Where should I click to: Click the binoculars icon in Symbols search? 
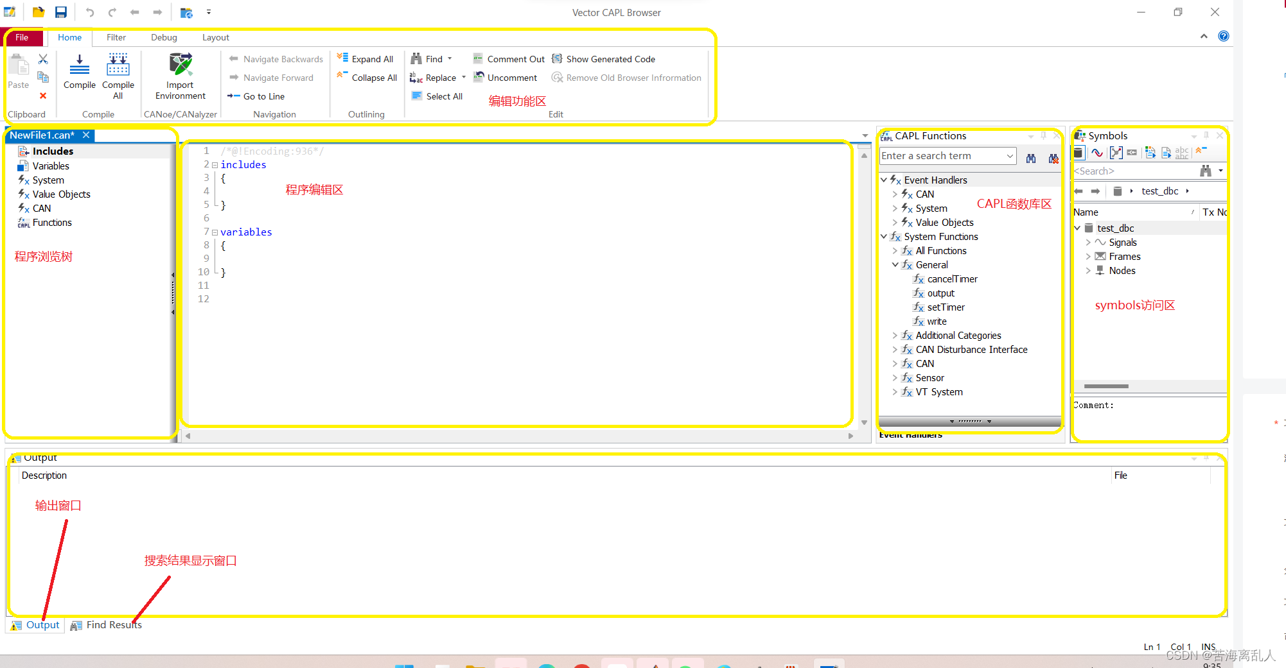(x=1206, y=171)
